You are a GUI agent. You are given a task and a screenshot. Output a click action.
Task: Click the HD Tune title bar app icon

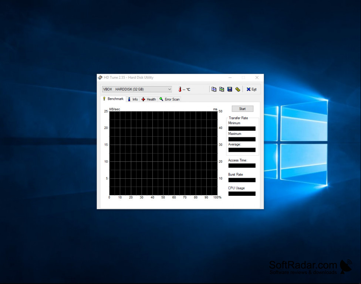click(x=100, y=78)
